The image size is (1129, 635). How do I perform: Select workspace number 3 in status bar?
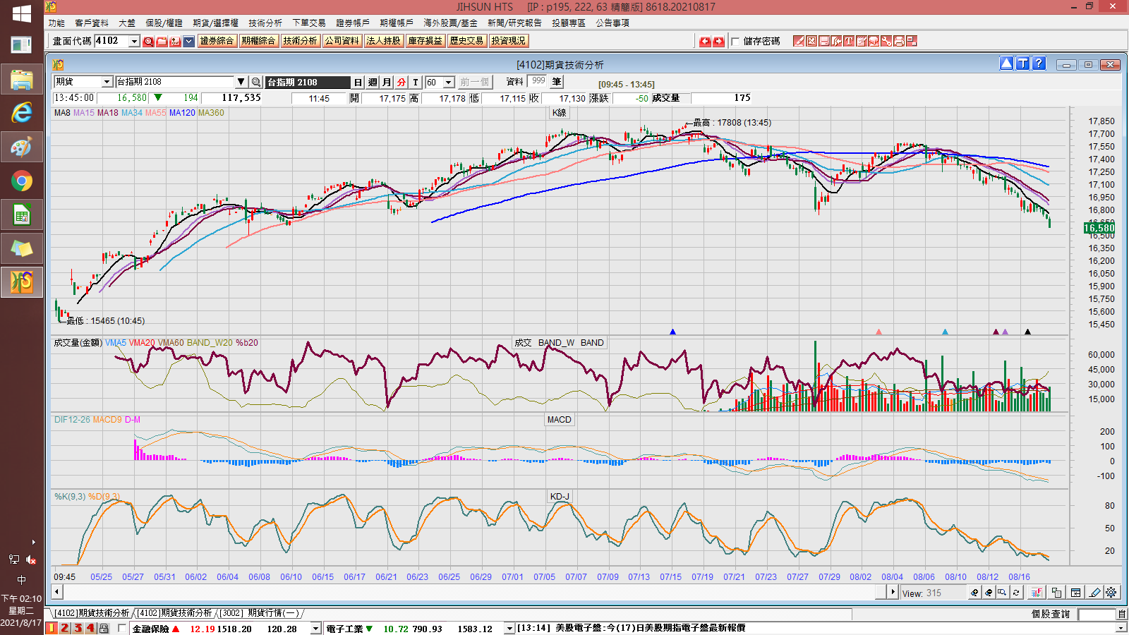tap(78, 628)
